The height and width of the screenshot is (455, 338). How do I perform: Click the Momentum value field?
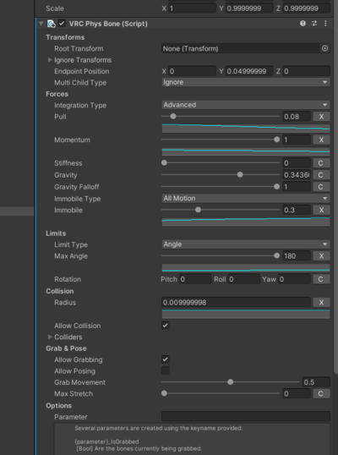tap(297, 140)
